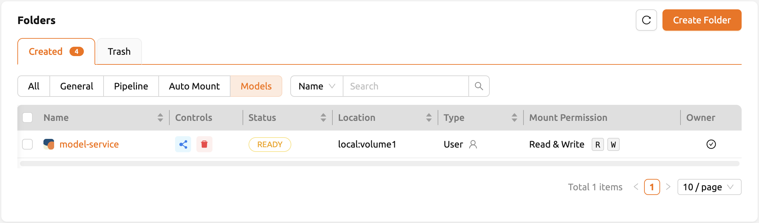The width and height of the screenshot is (759, 223).
Task: Go to next page arrow
Action: point(668,187)
